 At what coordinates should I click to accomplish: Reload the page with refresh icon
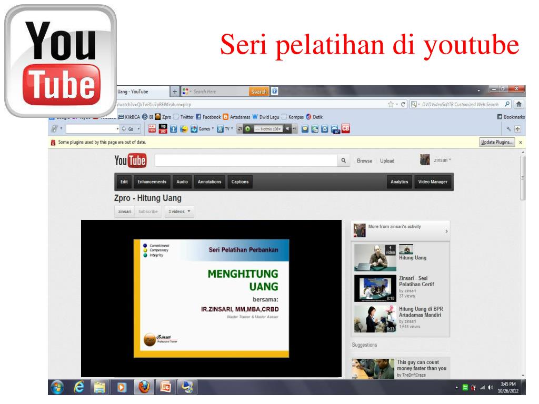tap(403, 104)
